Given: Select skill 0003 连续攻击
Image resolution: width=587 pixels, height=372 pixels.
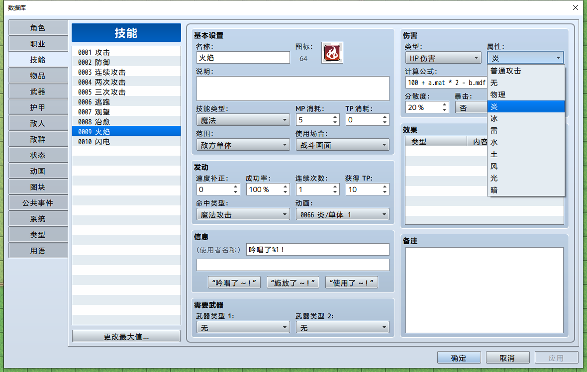Looking at the screenshot, I should click(126, 72).
